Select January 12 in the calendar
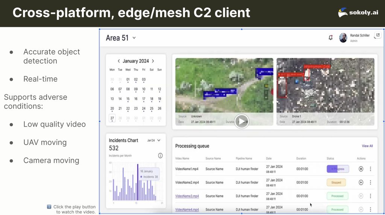 click(x=159, y=89)
